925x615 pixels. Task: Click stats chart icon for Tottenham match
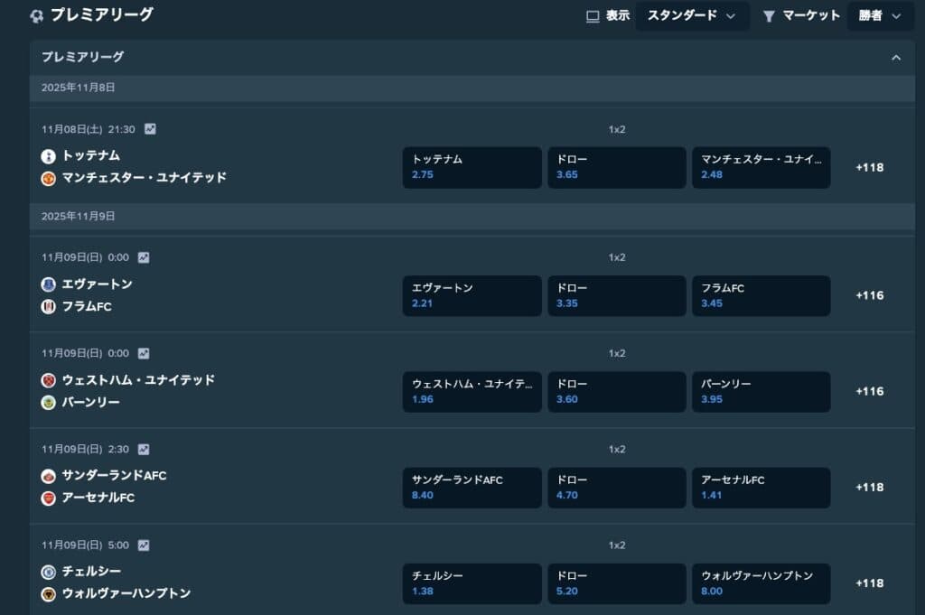pos(150,129)
